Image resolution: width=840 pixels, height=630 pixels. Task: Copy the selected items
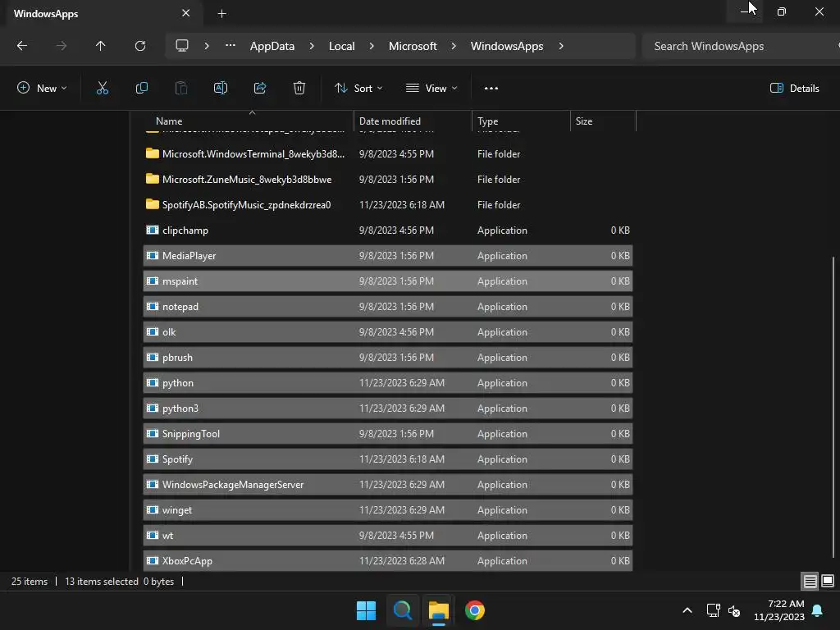pyautogui.click(x=141, y=89)
